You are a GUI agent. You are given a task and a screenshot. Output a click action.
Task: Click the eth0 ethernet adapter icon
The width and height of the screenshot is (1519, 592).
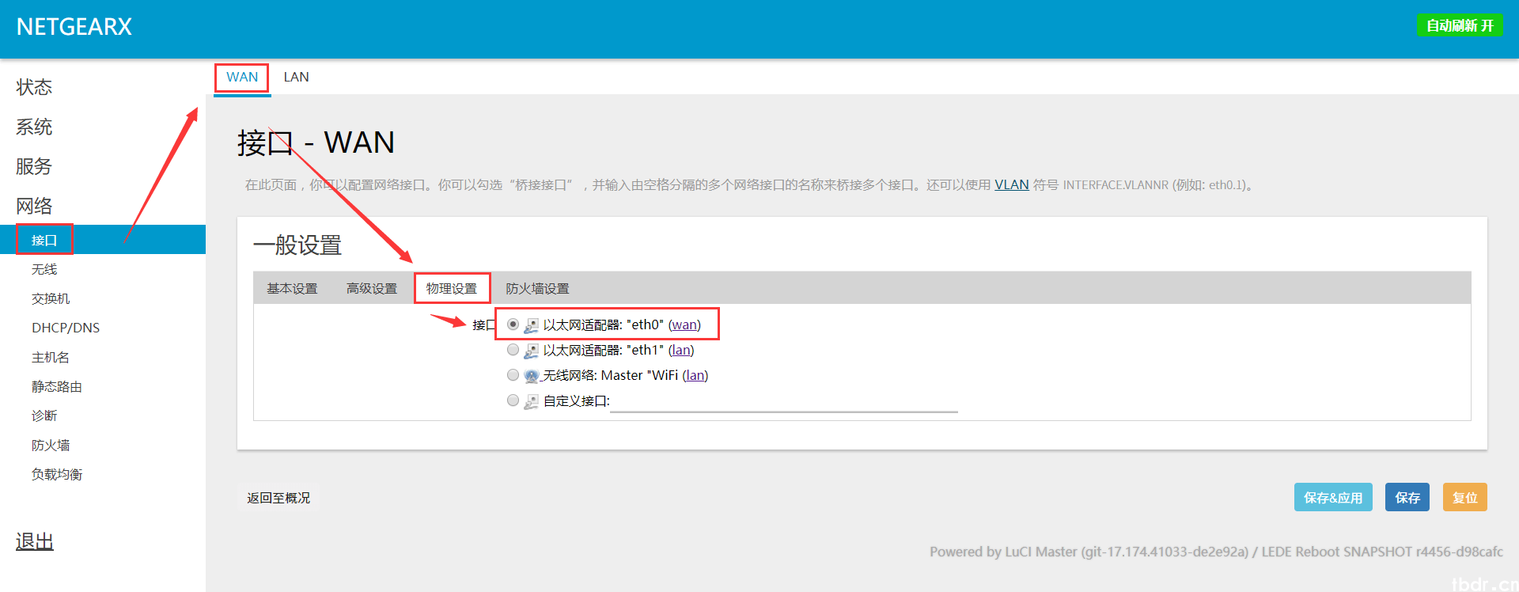coord(531,325)
